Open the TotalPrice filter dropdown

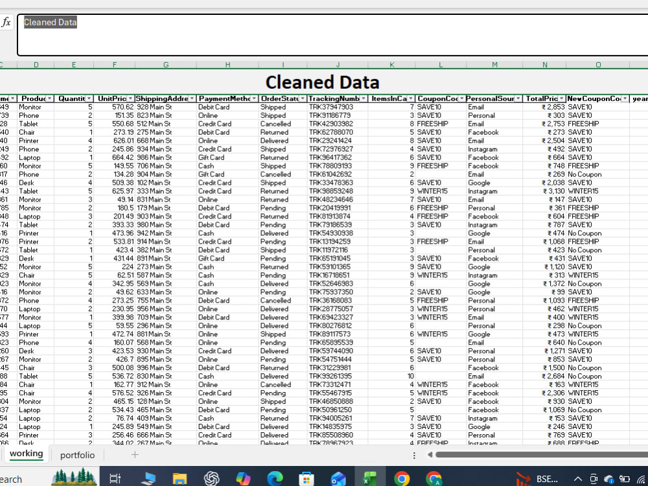pyautogui.click(x=562, y=98)
